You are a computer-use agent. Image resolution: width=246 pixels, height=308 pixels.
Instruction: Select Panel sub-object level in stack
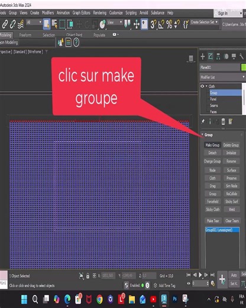pyautogui.click(x=213, y=99)
